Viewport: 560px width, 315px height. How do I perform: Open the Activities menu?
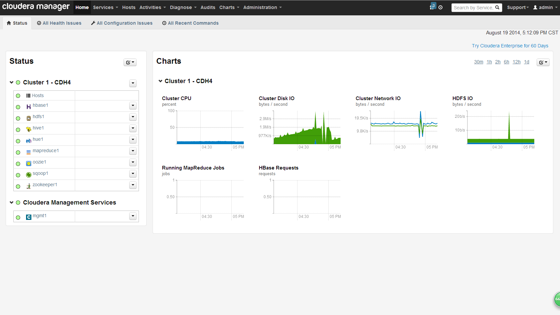[153, 7]
